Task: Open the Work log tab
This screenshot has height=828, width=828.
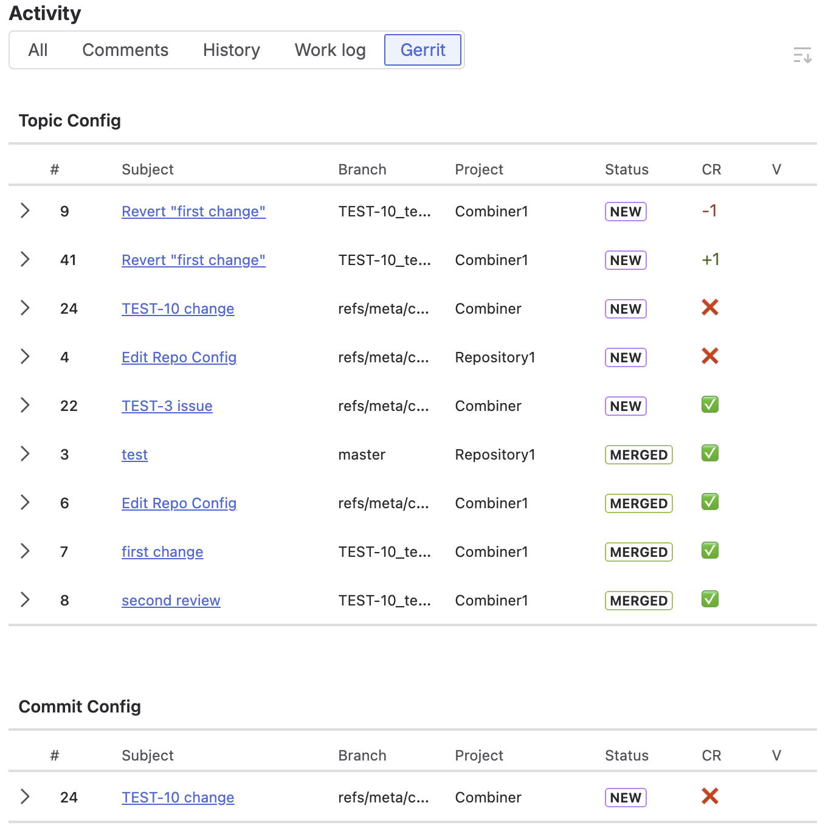Action: [330, 50]
